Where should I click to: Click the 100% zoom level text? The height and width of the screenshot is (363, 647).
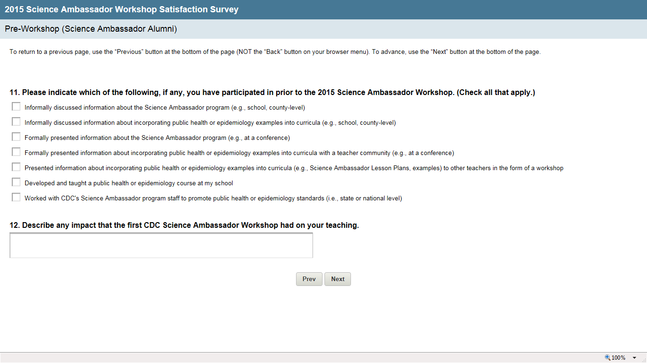click(x=619, y=358)
